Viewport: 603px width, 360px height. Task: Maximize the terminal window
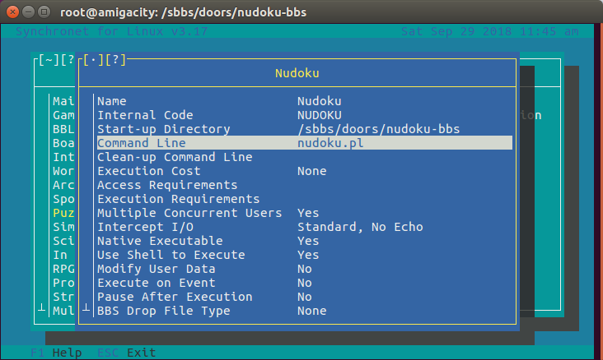(44, 12)
